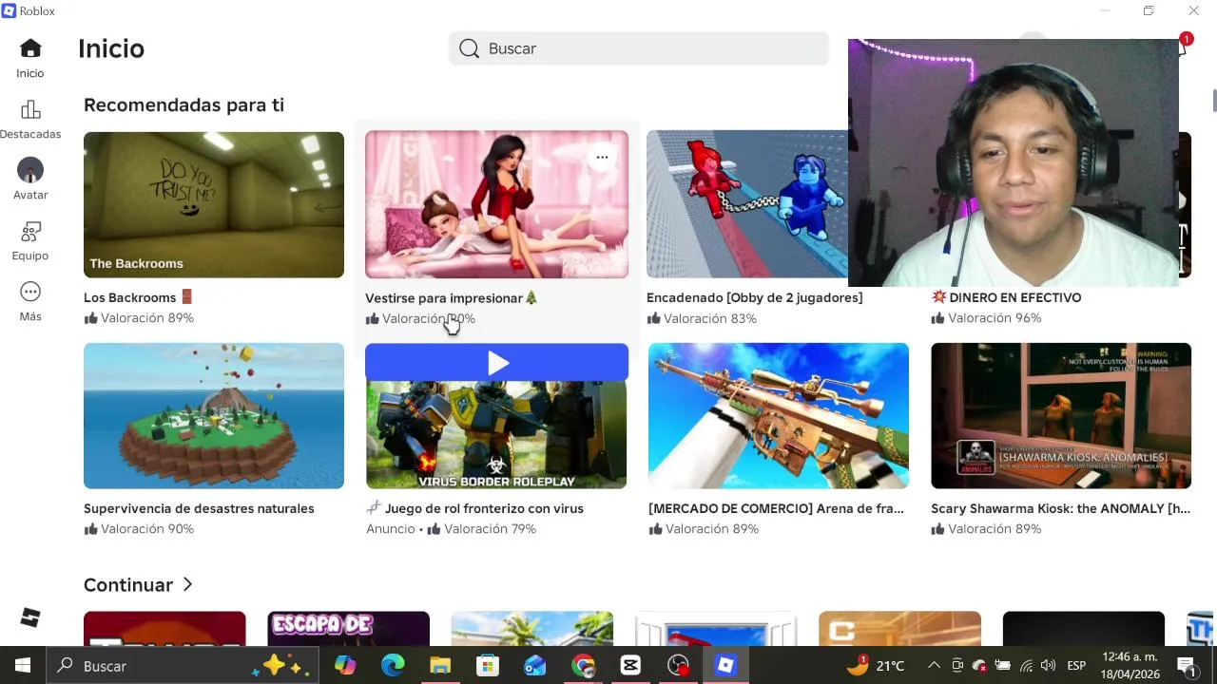Open CapCut from the taskbar

(630, 666)
